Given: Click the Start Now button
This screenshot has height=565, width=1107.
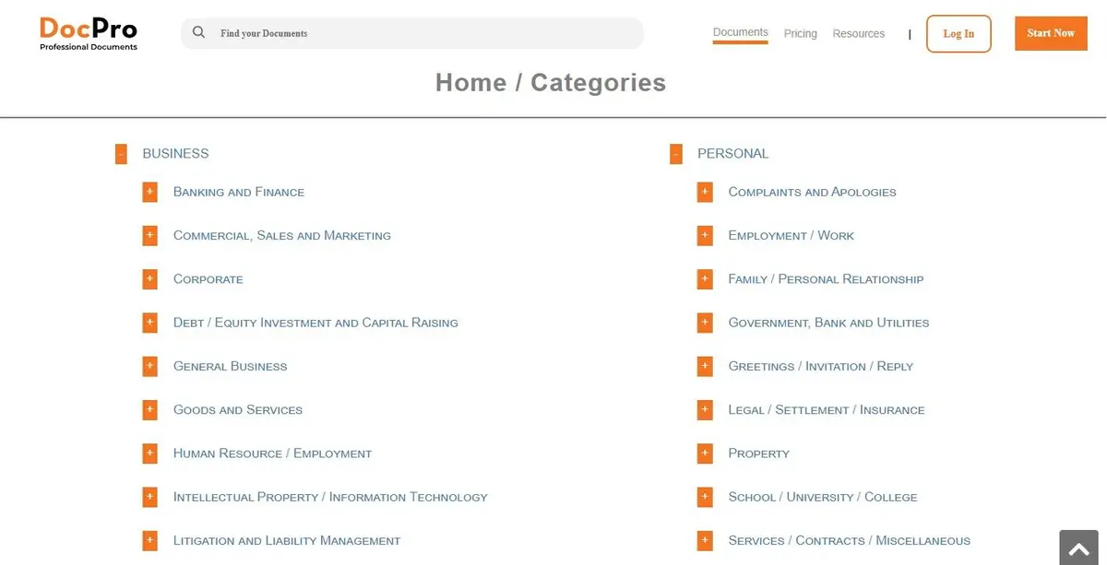Looking at the screenshot, I should click(x=1051, y=33).
